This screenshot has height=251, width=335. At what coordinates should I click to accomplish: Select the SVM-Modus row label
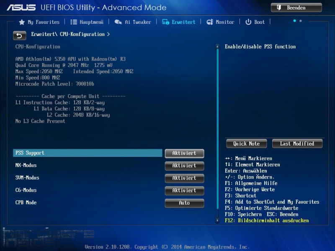27,177
